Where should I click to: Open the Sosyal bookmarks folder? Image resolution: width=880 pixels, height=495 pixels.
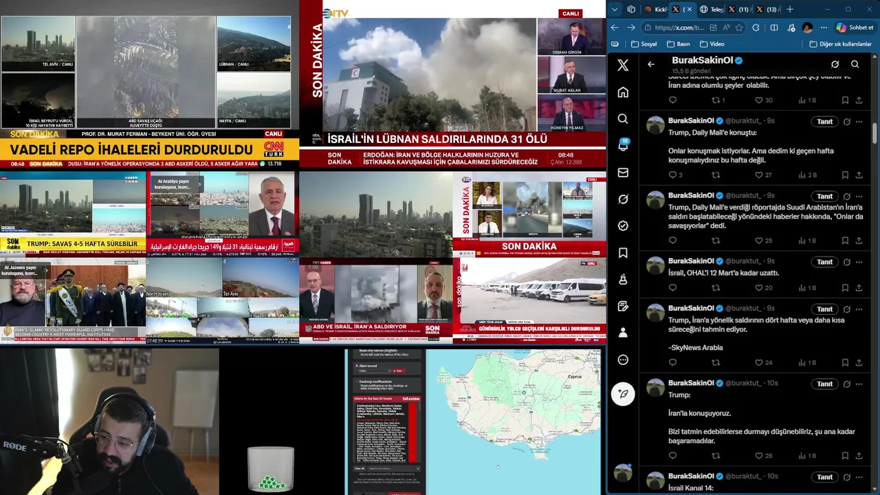[x=643, y=44]
